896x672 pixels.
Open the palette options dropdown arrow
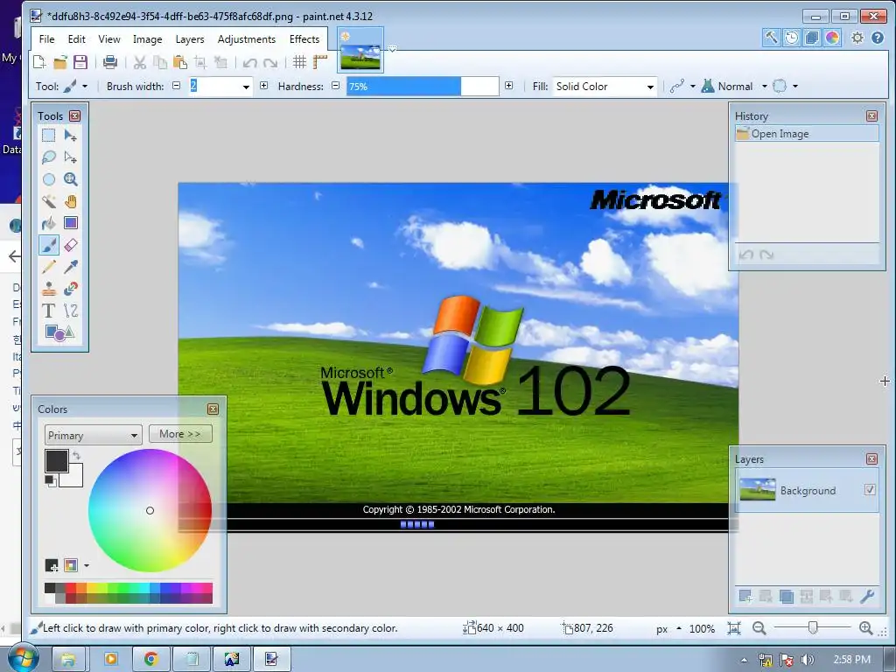point(87,566)
